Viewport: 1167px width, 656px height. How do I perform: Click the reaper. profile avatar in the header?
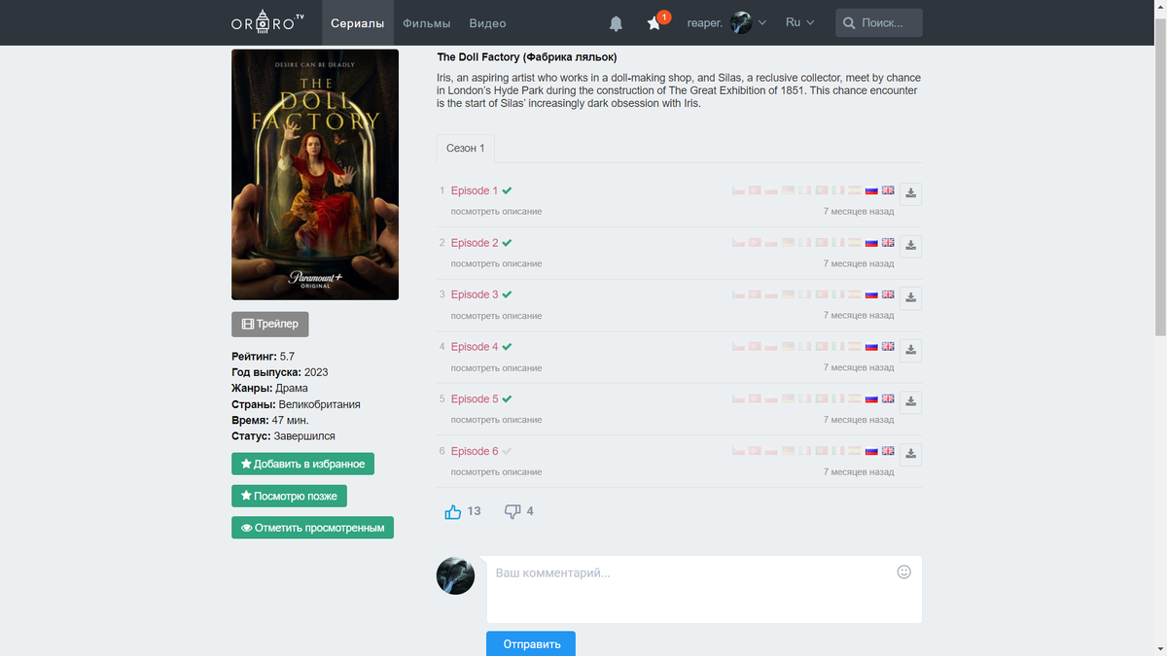pos(741,22)
